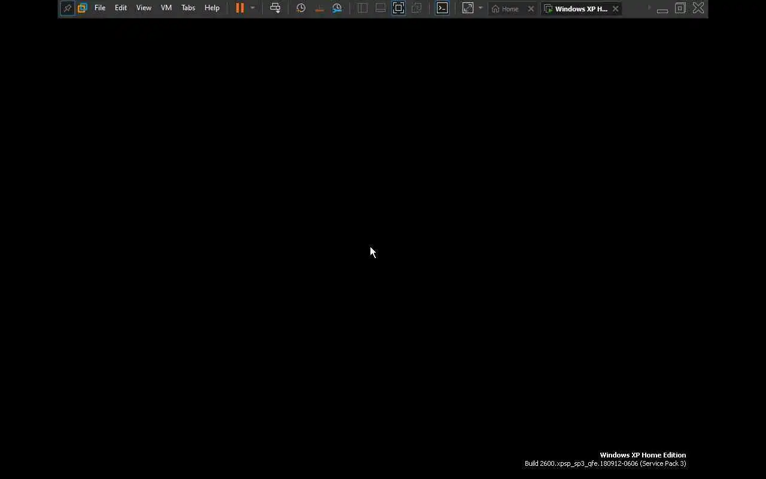Expand the power options dropdown arrow
Screen dimensions: 766x479
[x=253, y=8]
